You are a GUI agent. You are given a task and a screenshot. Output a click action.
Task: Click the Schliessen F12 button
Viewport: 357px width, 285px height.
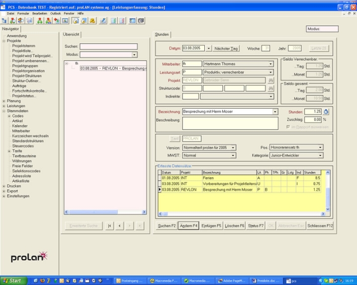[x=320, y=225]
